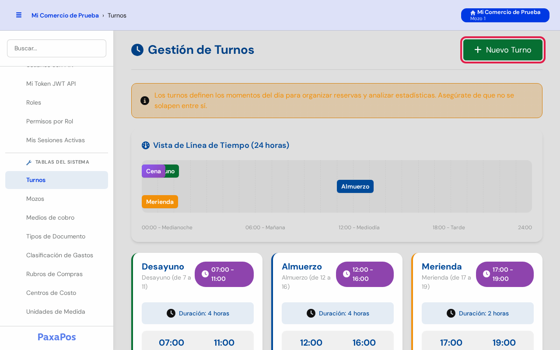
Task: Open Clasificación de Gastos in the sidebar
Action: 57,255
